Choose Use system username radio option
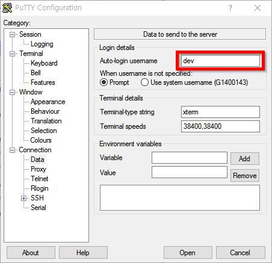 [144, 82]
